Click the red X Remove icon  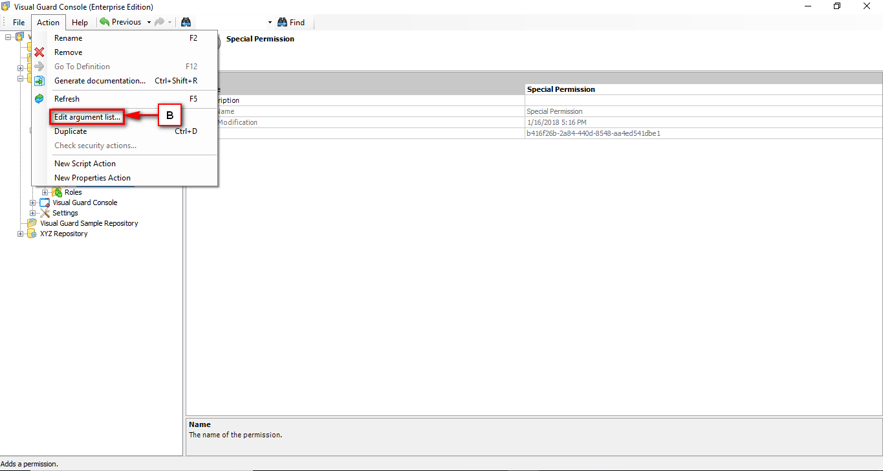coord(39,52)
